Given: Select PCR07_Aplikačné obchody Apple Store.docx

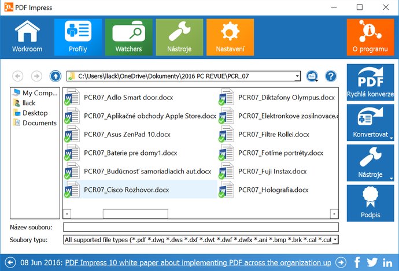Looking at the screenshot, I should 140,116.
